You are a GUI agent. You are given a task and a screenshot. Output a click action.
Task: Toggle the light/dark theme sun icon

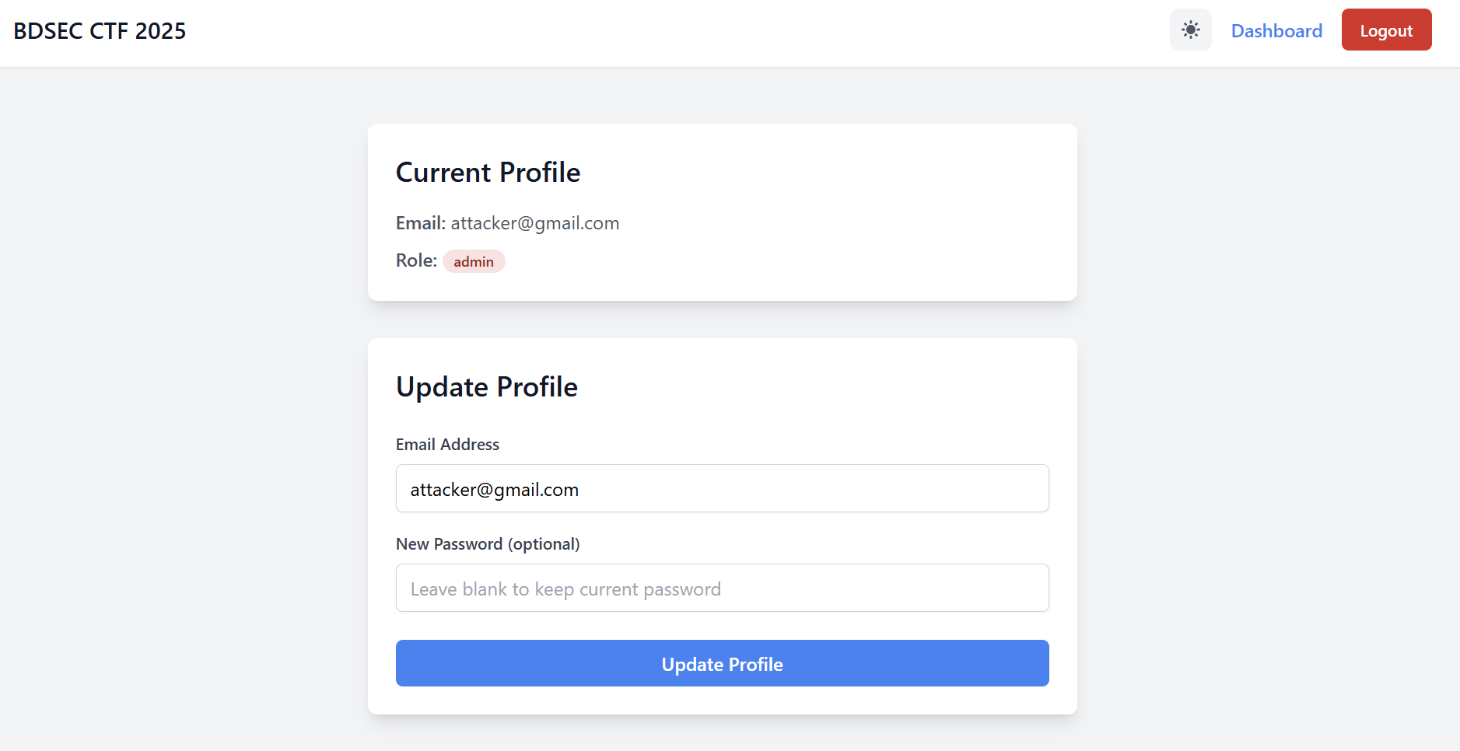(x=1190, y=30)
